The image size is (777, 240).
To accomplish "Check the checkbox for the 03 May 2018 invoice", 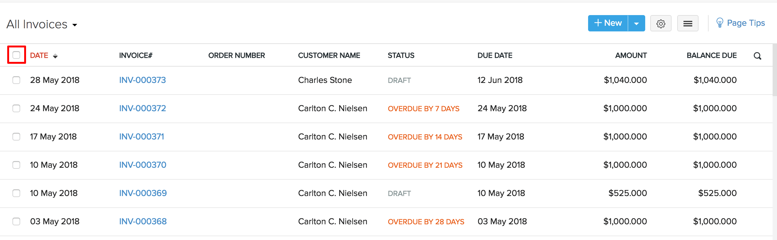I will point(16,221).
